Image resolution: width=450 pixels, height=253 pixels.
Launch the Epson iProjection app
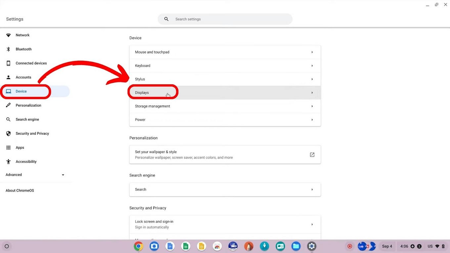pos(233,246)
